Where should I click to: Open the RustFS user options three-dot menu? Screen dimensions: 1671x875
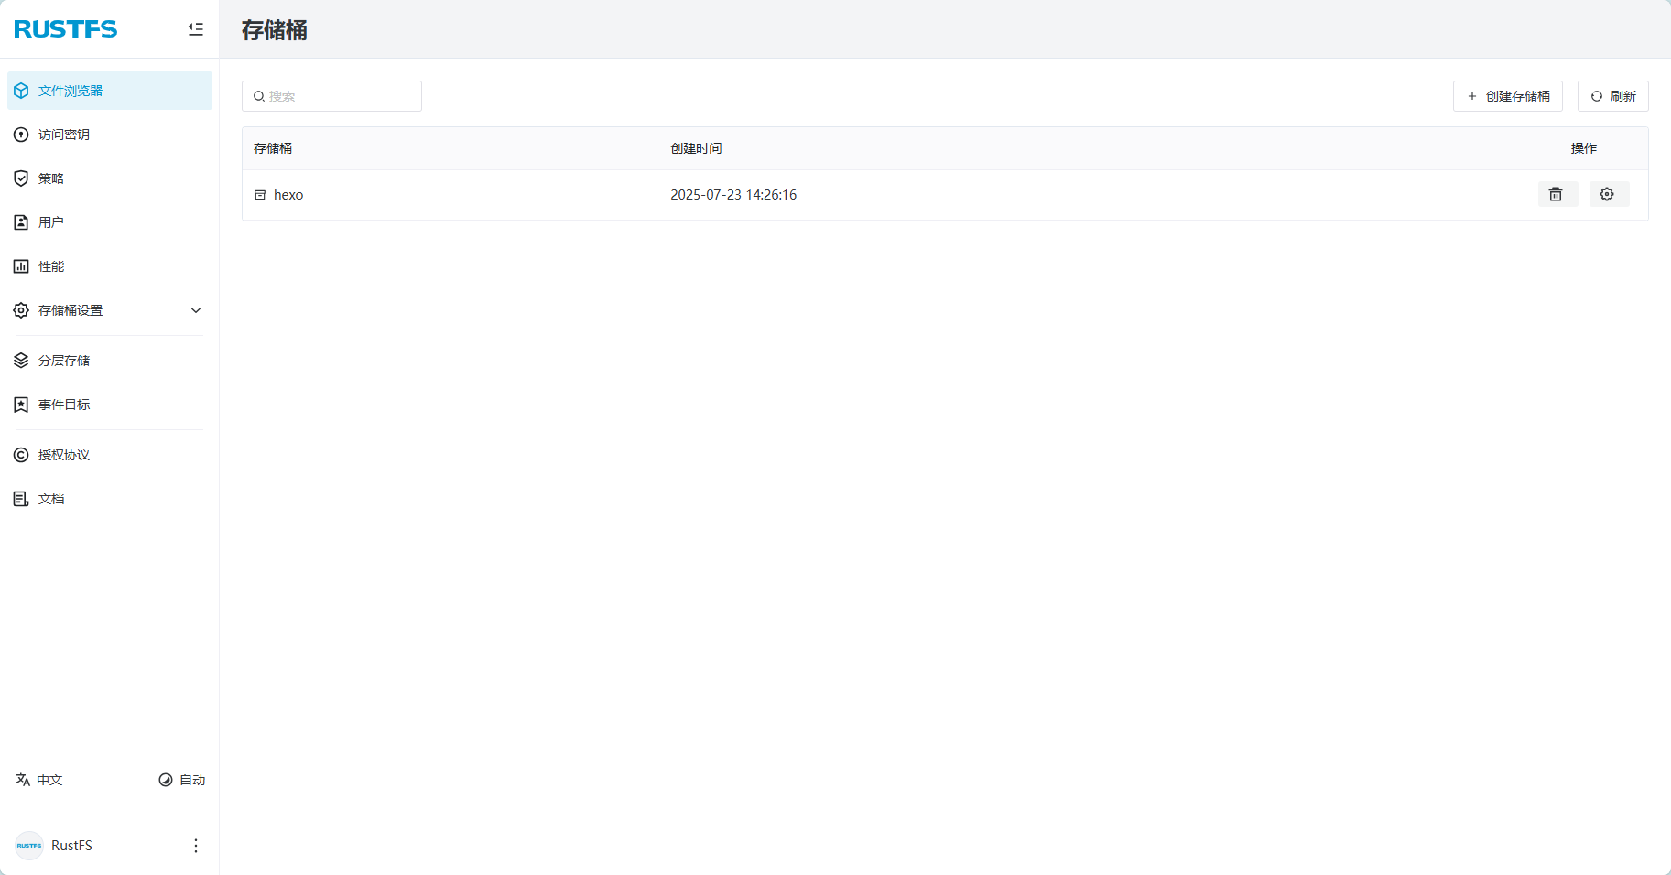click(x=195, y=846)
